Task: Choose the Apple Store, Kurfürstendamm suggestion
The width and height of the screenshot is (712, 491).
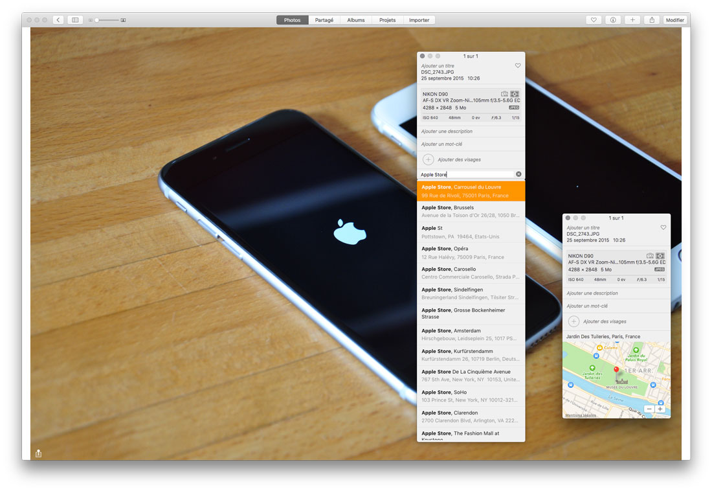Action: tap(471, 354)
